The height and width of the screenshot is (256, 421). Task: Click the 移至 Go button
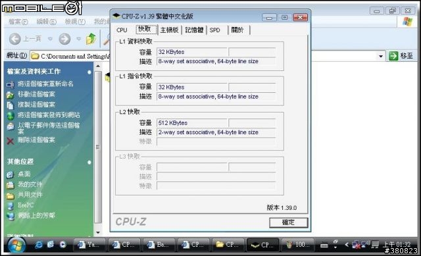[x=401, y=56]
